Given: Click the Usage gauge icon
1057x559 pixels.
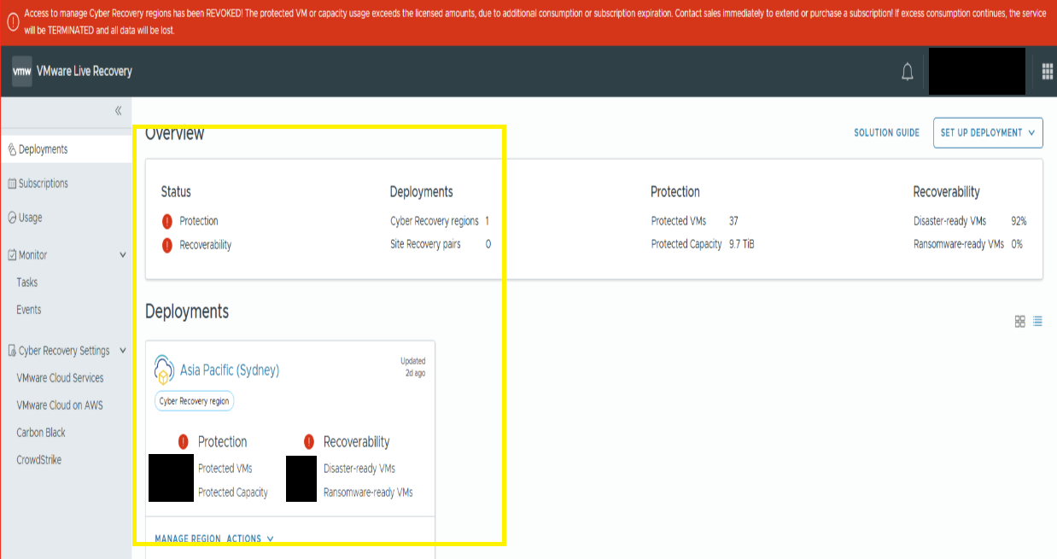Looking at the screenshot, I should tap(12, 218).
